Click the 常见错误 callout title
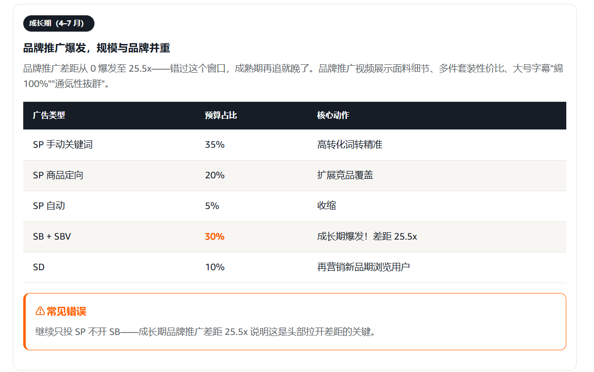594x372 pixels. 66,311
